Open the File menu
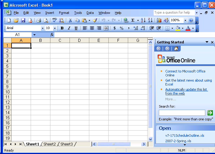The image size is (215, 154). tap(16, 13)
